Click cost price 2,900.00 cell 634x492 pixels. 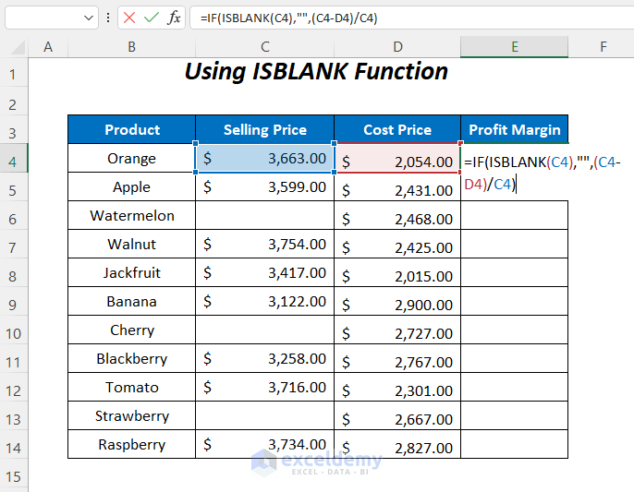(397, 301)
